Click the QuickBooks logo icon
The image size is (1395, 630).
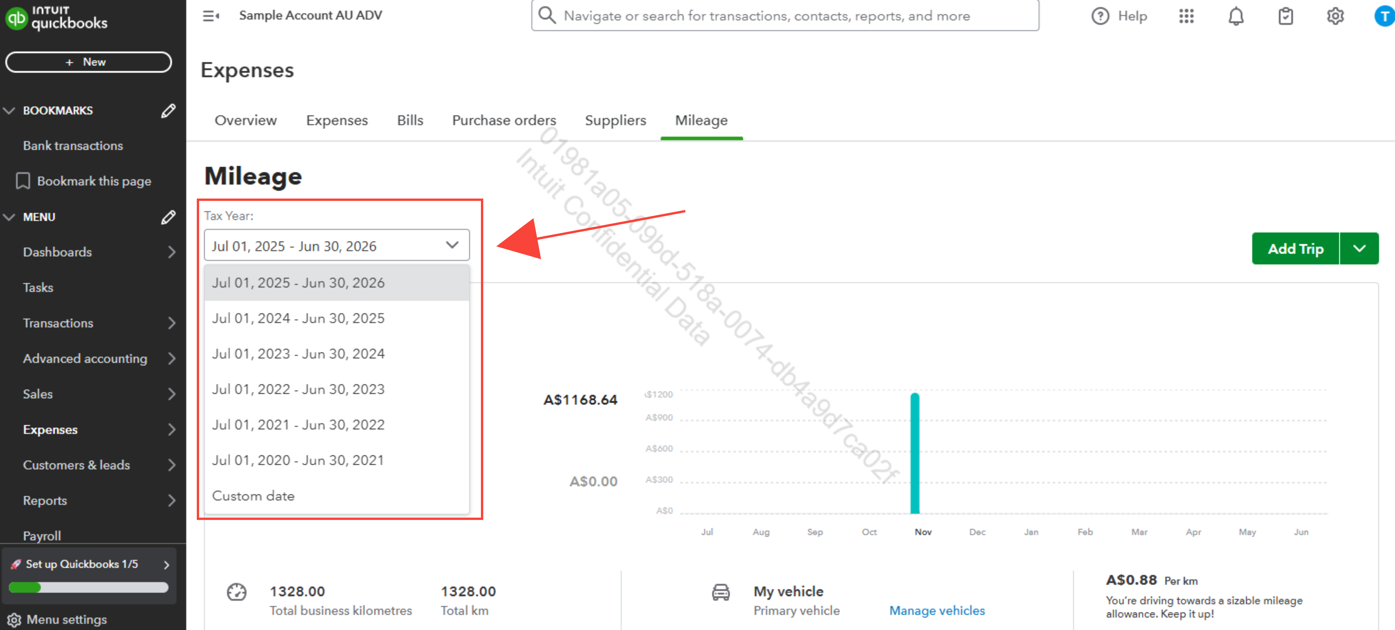(x=16, y=18)
